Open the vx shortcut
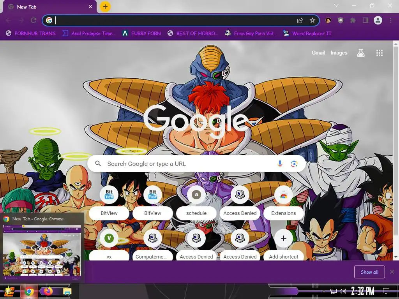The height and width of the screenshot is (299, 399). click(x=109, y=245)
